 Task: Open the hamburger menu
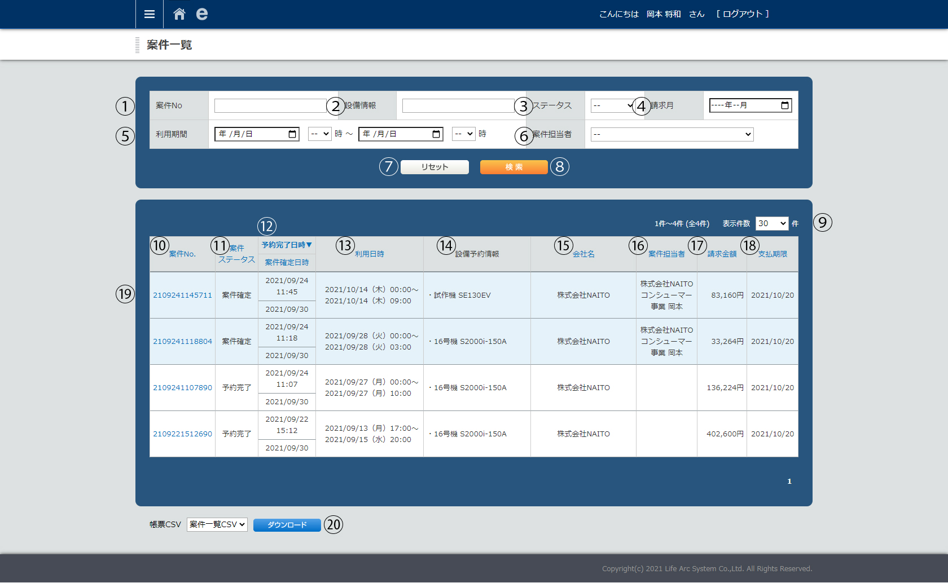[x=149, y=14]
